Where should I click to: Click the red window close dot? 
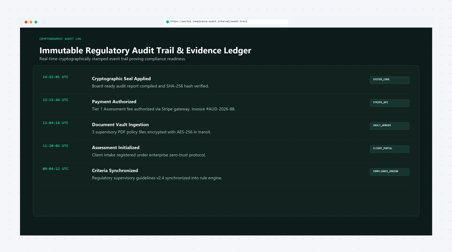tap(26, 22)
